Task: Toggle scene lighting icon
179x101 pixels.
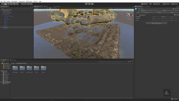Action: coord(50,8)
